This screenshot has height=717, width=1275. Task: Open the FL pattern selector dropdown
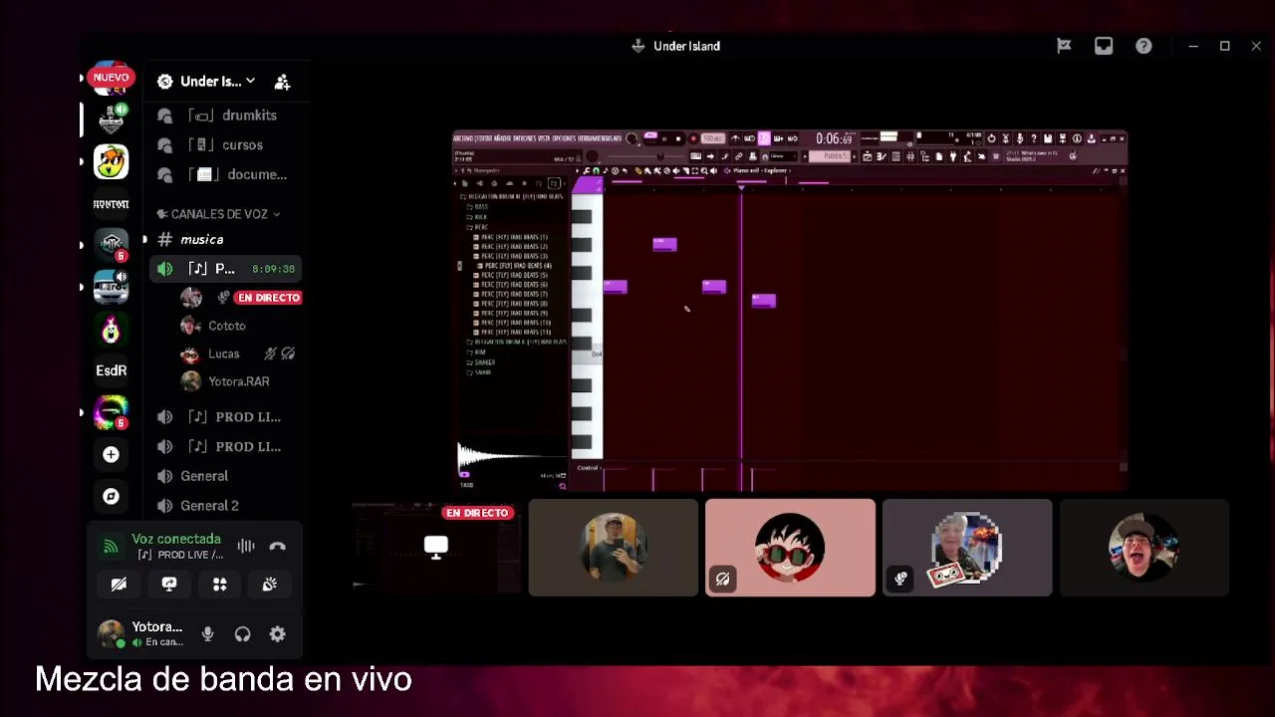coord(828,156)
